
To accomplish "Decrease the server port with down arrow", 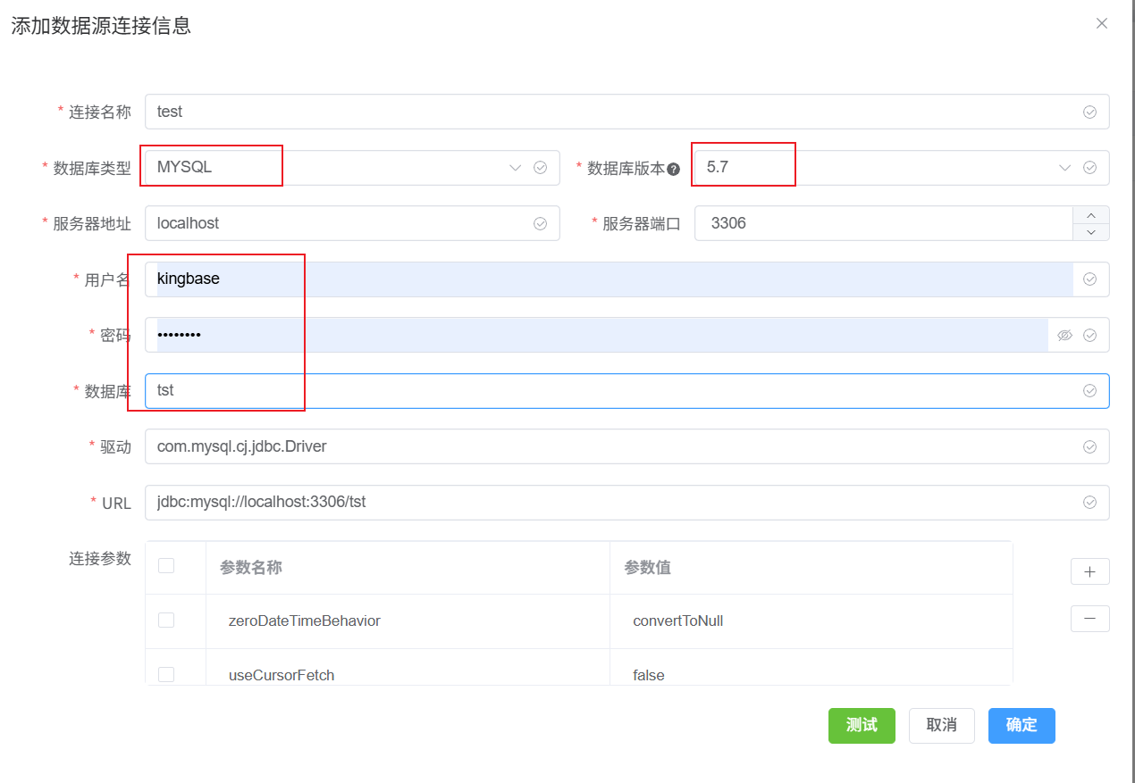I will 1091,232.
